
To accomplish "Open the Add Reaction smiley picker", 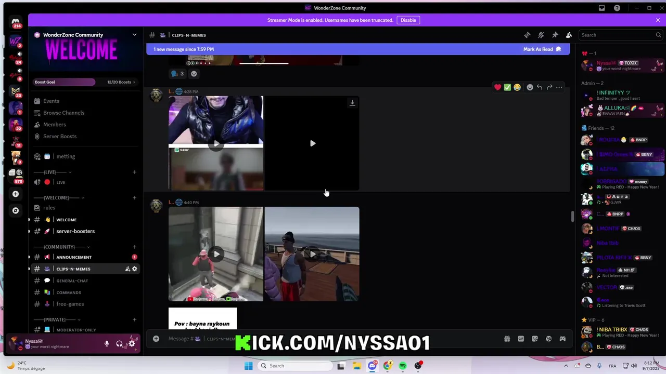I will point(530,87).
